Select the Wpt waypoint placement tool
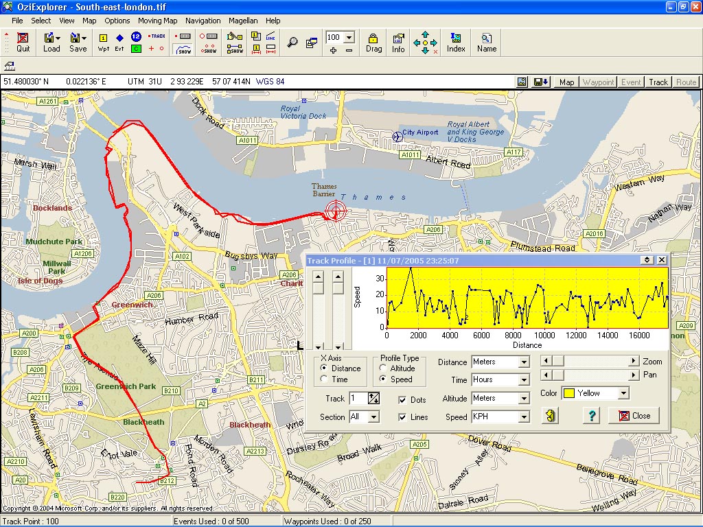 click(103, 43)
